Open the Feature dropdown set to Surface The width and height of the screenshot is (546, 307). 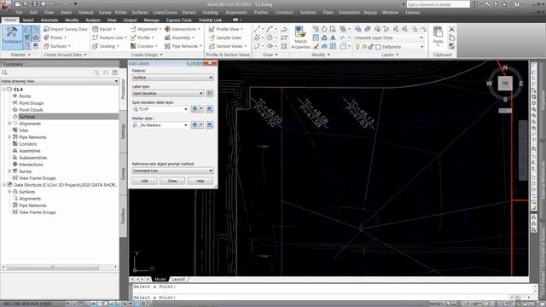[x=172, y=78]
